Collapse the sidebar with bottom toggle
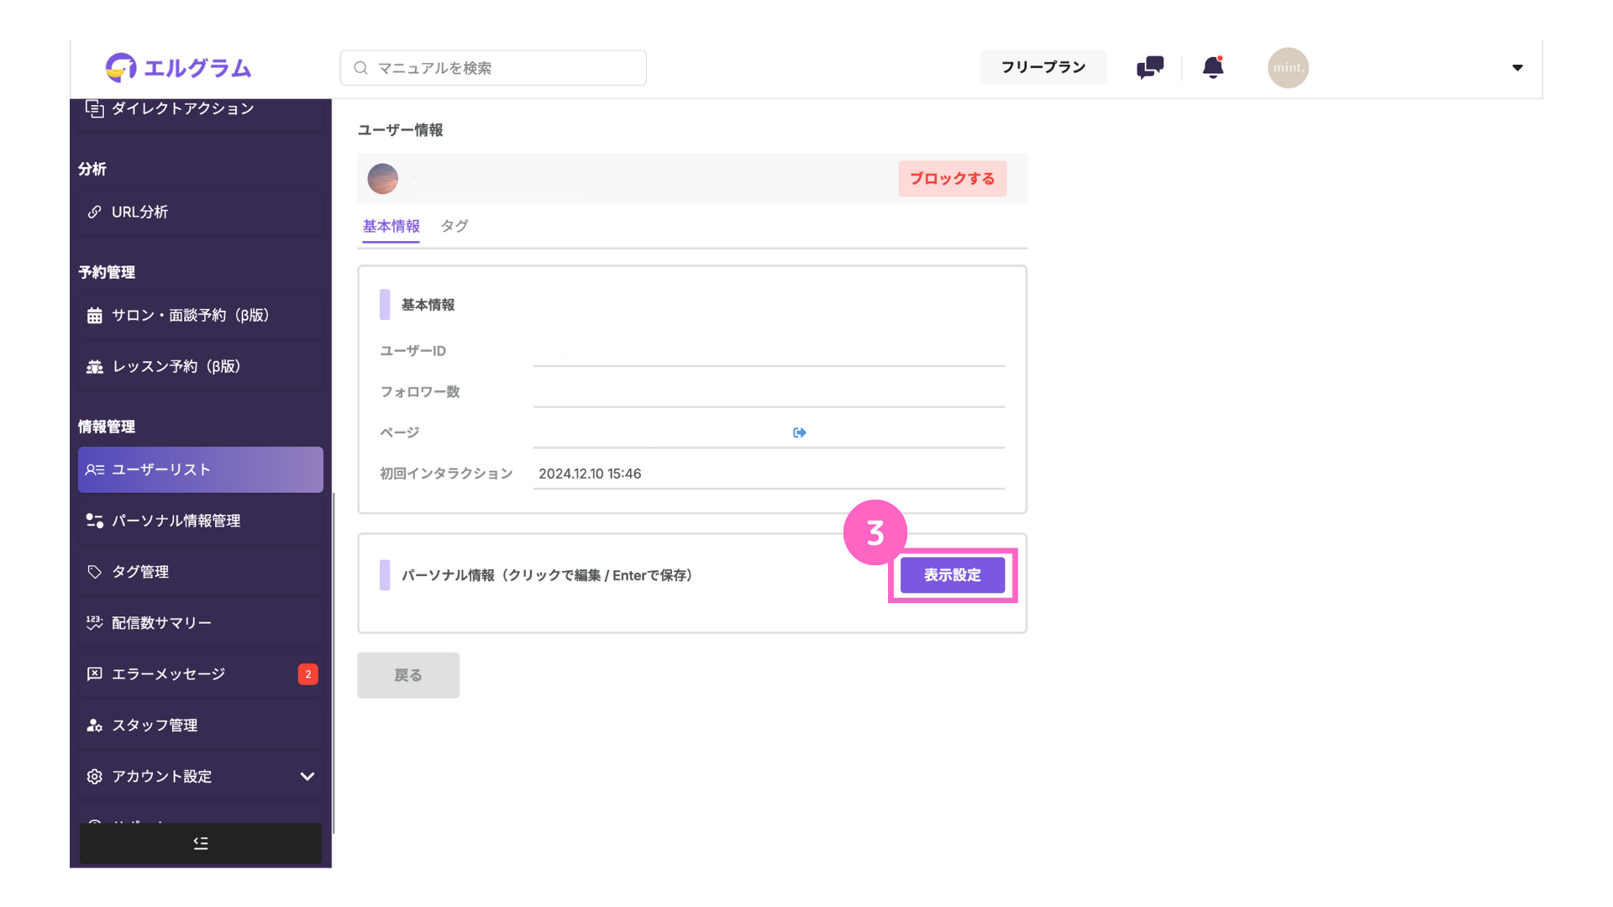This screenshot has width=1613, height=907. (x=201, y=843)
